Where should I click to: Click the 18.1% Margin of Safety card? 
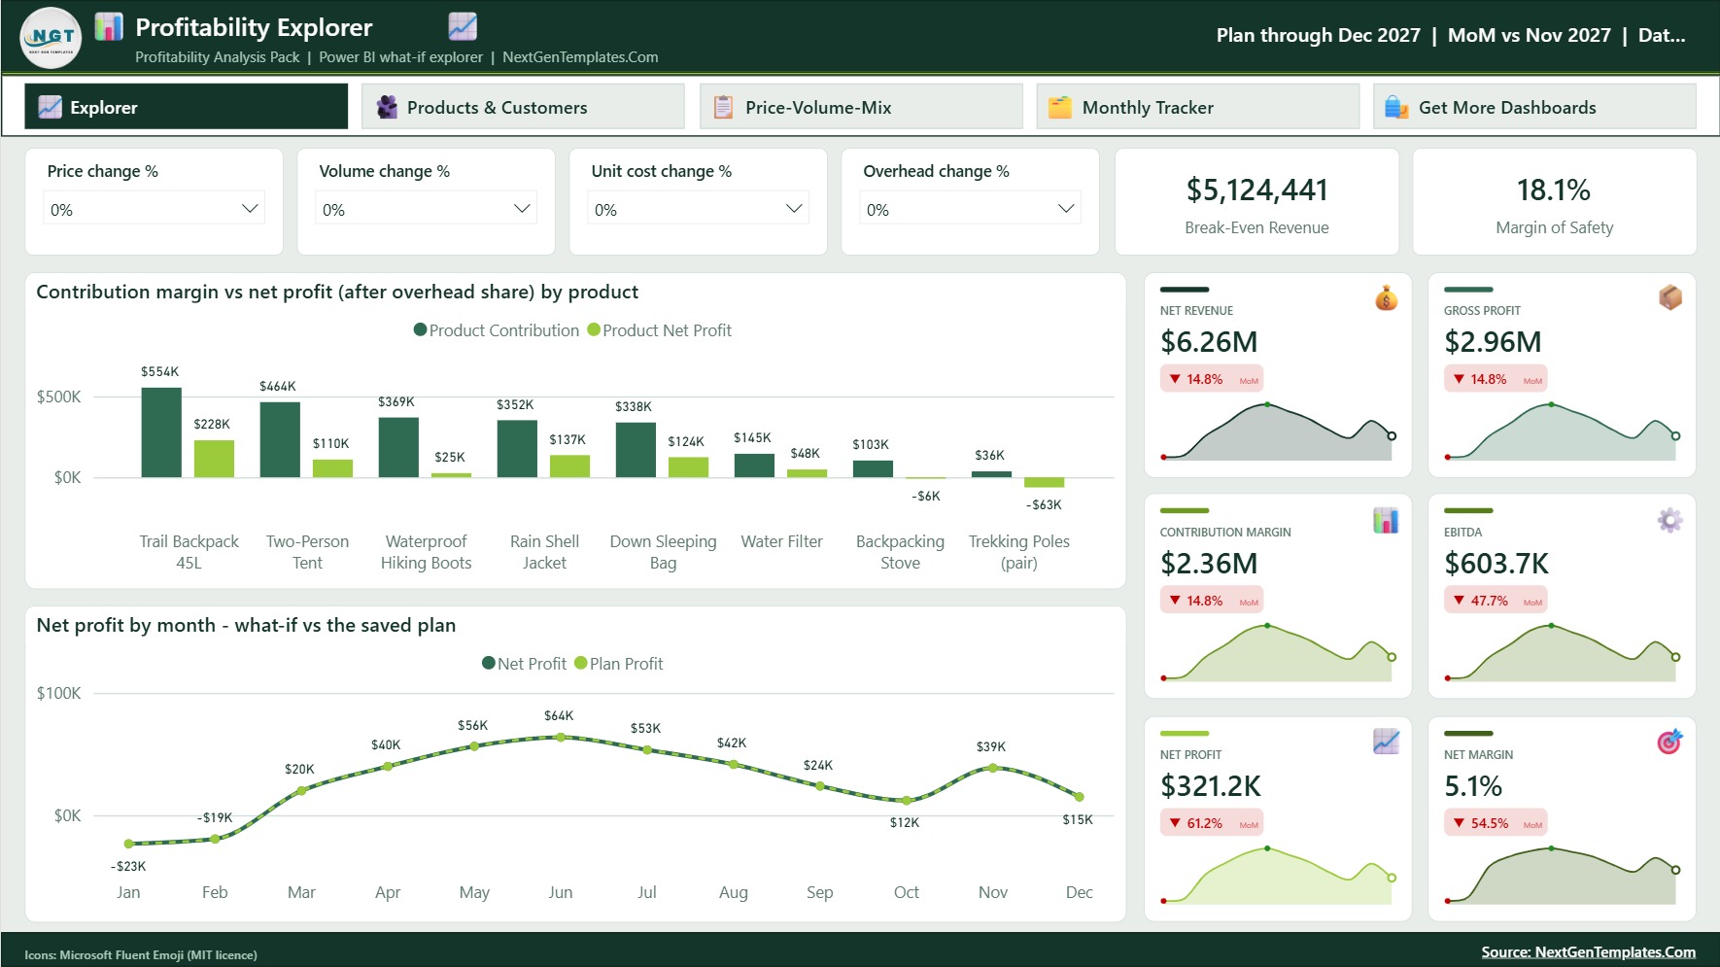(1554, 202)
